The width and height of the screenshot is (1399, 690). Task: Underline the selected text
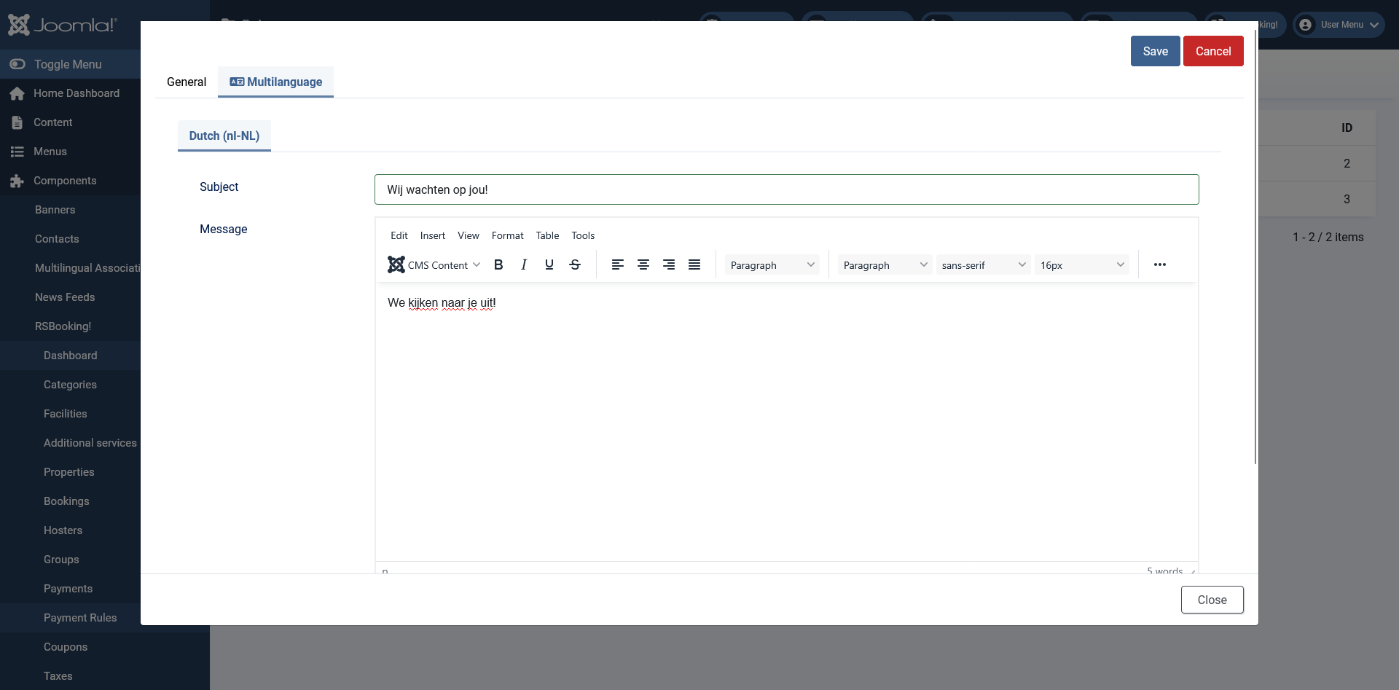tap(549, 264)
